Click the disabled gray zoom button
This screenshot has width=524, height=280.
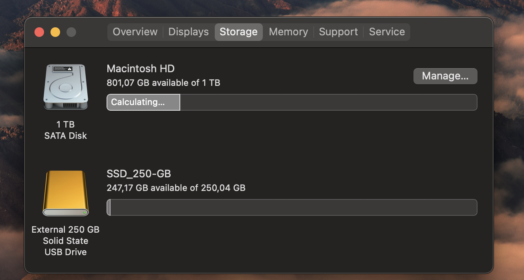point(71,32)
